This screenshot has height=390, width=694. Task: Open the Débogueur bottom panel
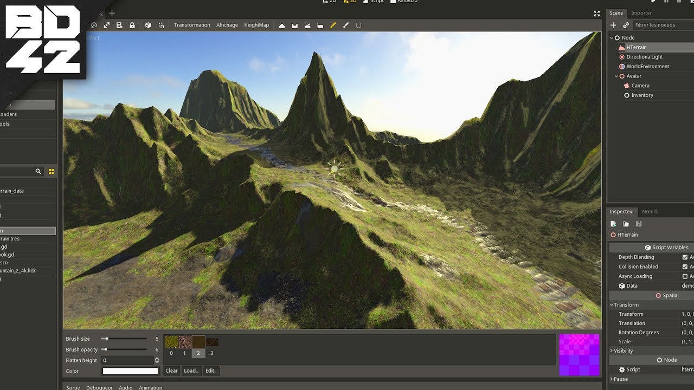99,387
